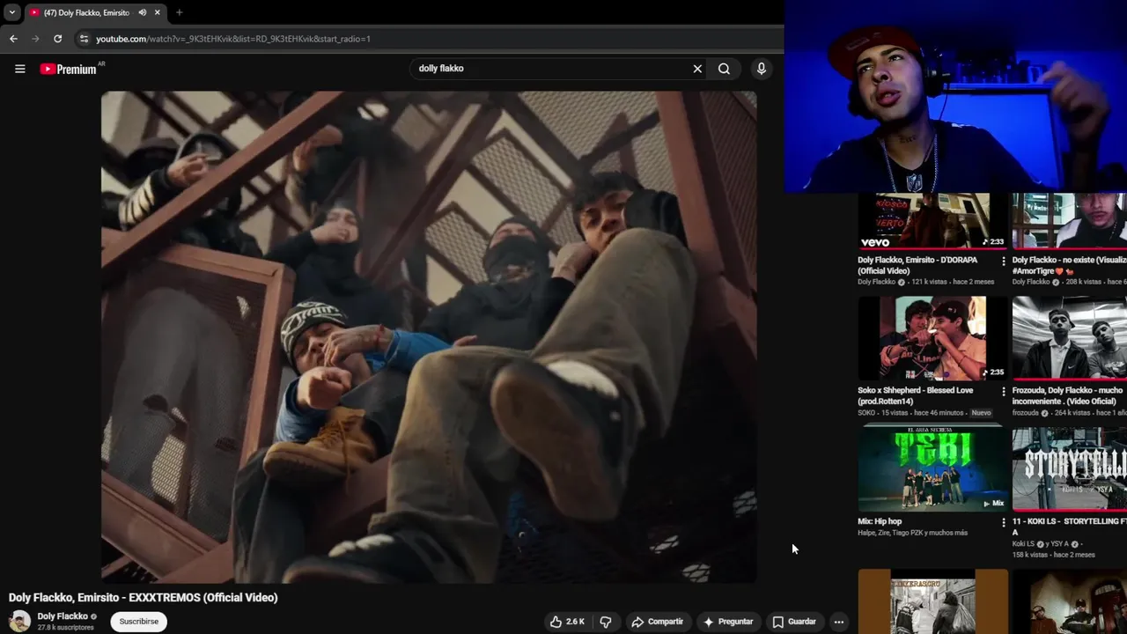The width and height of the screenshot is (1127, 634).
Task: Open D'DORAPA (Official Video) title link
Action: [x=917, y=265]
